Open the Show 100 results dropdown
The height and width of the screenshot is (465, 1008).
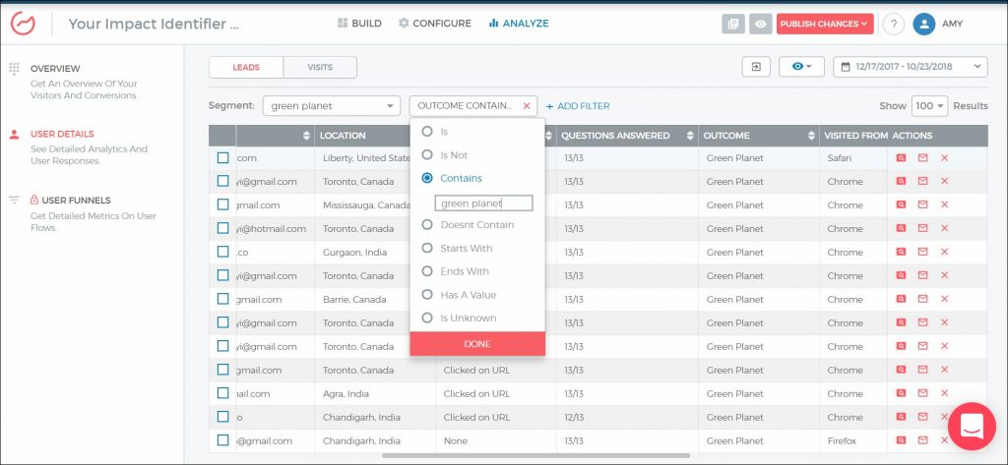coord(928,106)
